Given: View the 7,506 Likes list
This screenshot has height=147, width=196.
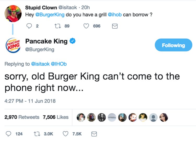Looking at the screenshot, I should tap(56, 117).
